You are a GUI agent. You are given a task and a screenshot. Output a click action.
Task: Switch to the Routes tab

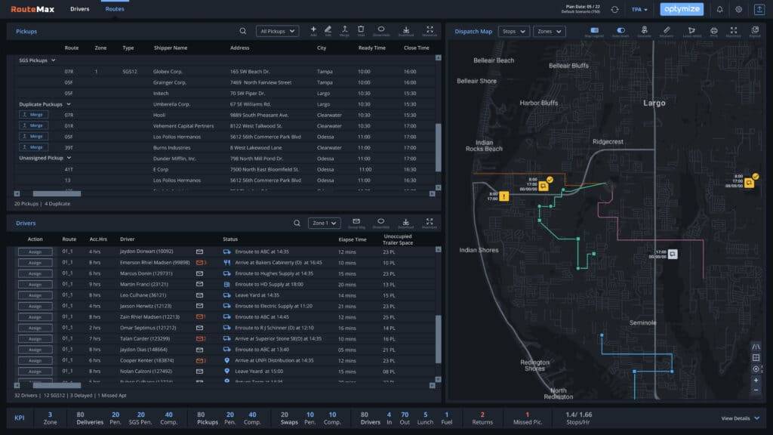pos(115,9)
